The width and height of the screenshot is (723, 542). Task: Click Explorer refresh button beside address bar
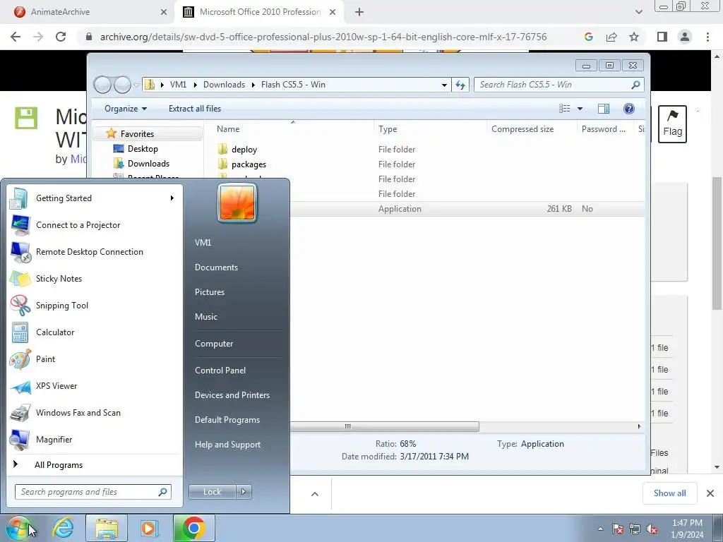pos(460,85)
